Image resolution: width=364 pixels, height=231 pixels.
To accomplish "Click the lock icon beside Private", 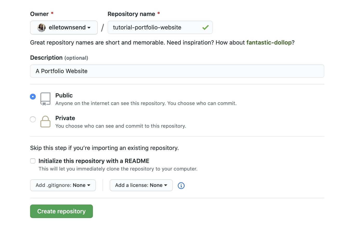I will [45, 122].
